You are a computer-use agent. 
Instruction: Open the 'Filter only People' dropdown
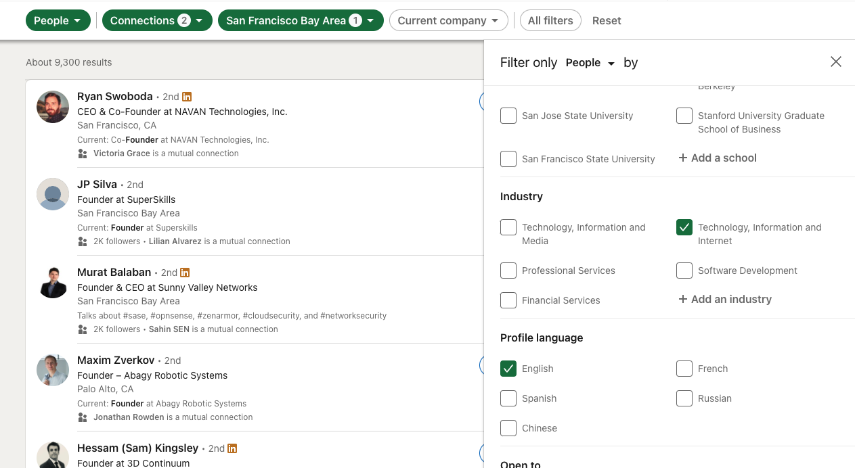(x=590, y=62)
